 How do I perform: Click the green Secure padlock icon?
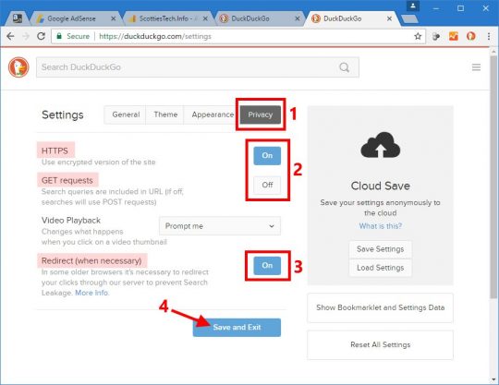pyautogui.click(x=59, y=36)
